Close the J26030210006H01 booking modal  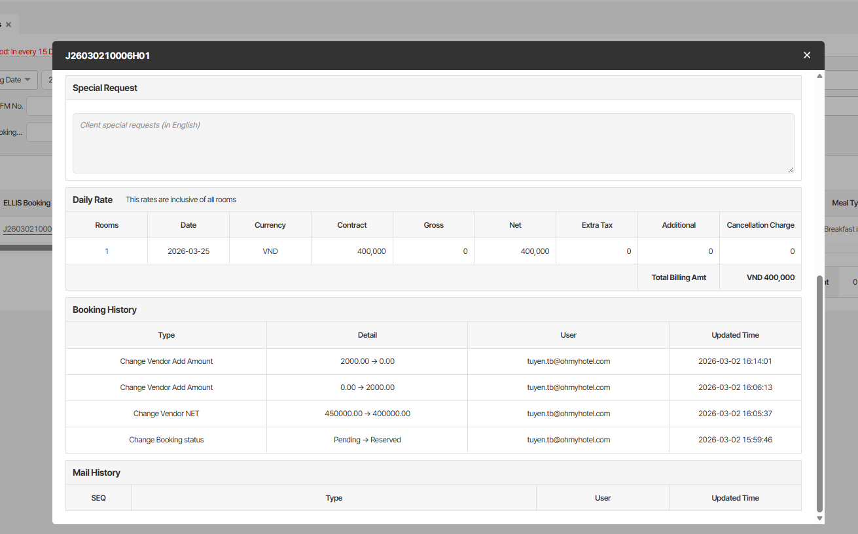(x=807, y=56)
